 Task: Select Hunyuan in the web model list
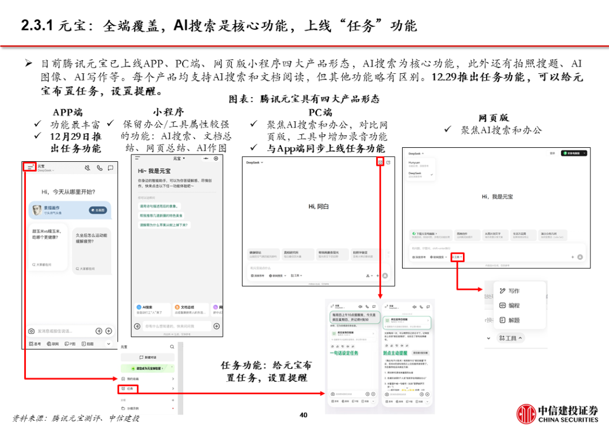coord(415,163)
